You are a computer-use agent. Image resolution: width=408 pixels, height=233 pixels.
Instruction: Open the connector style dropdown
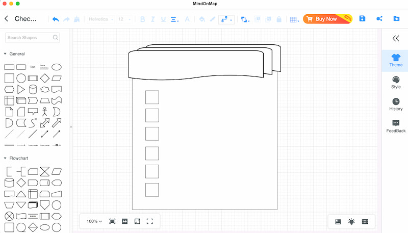click(226, 19)
